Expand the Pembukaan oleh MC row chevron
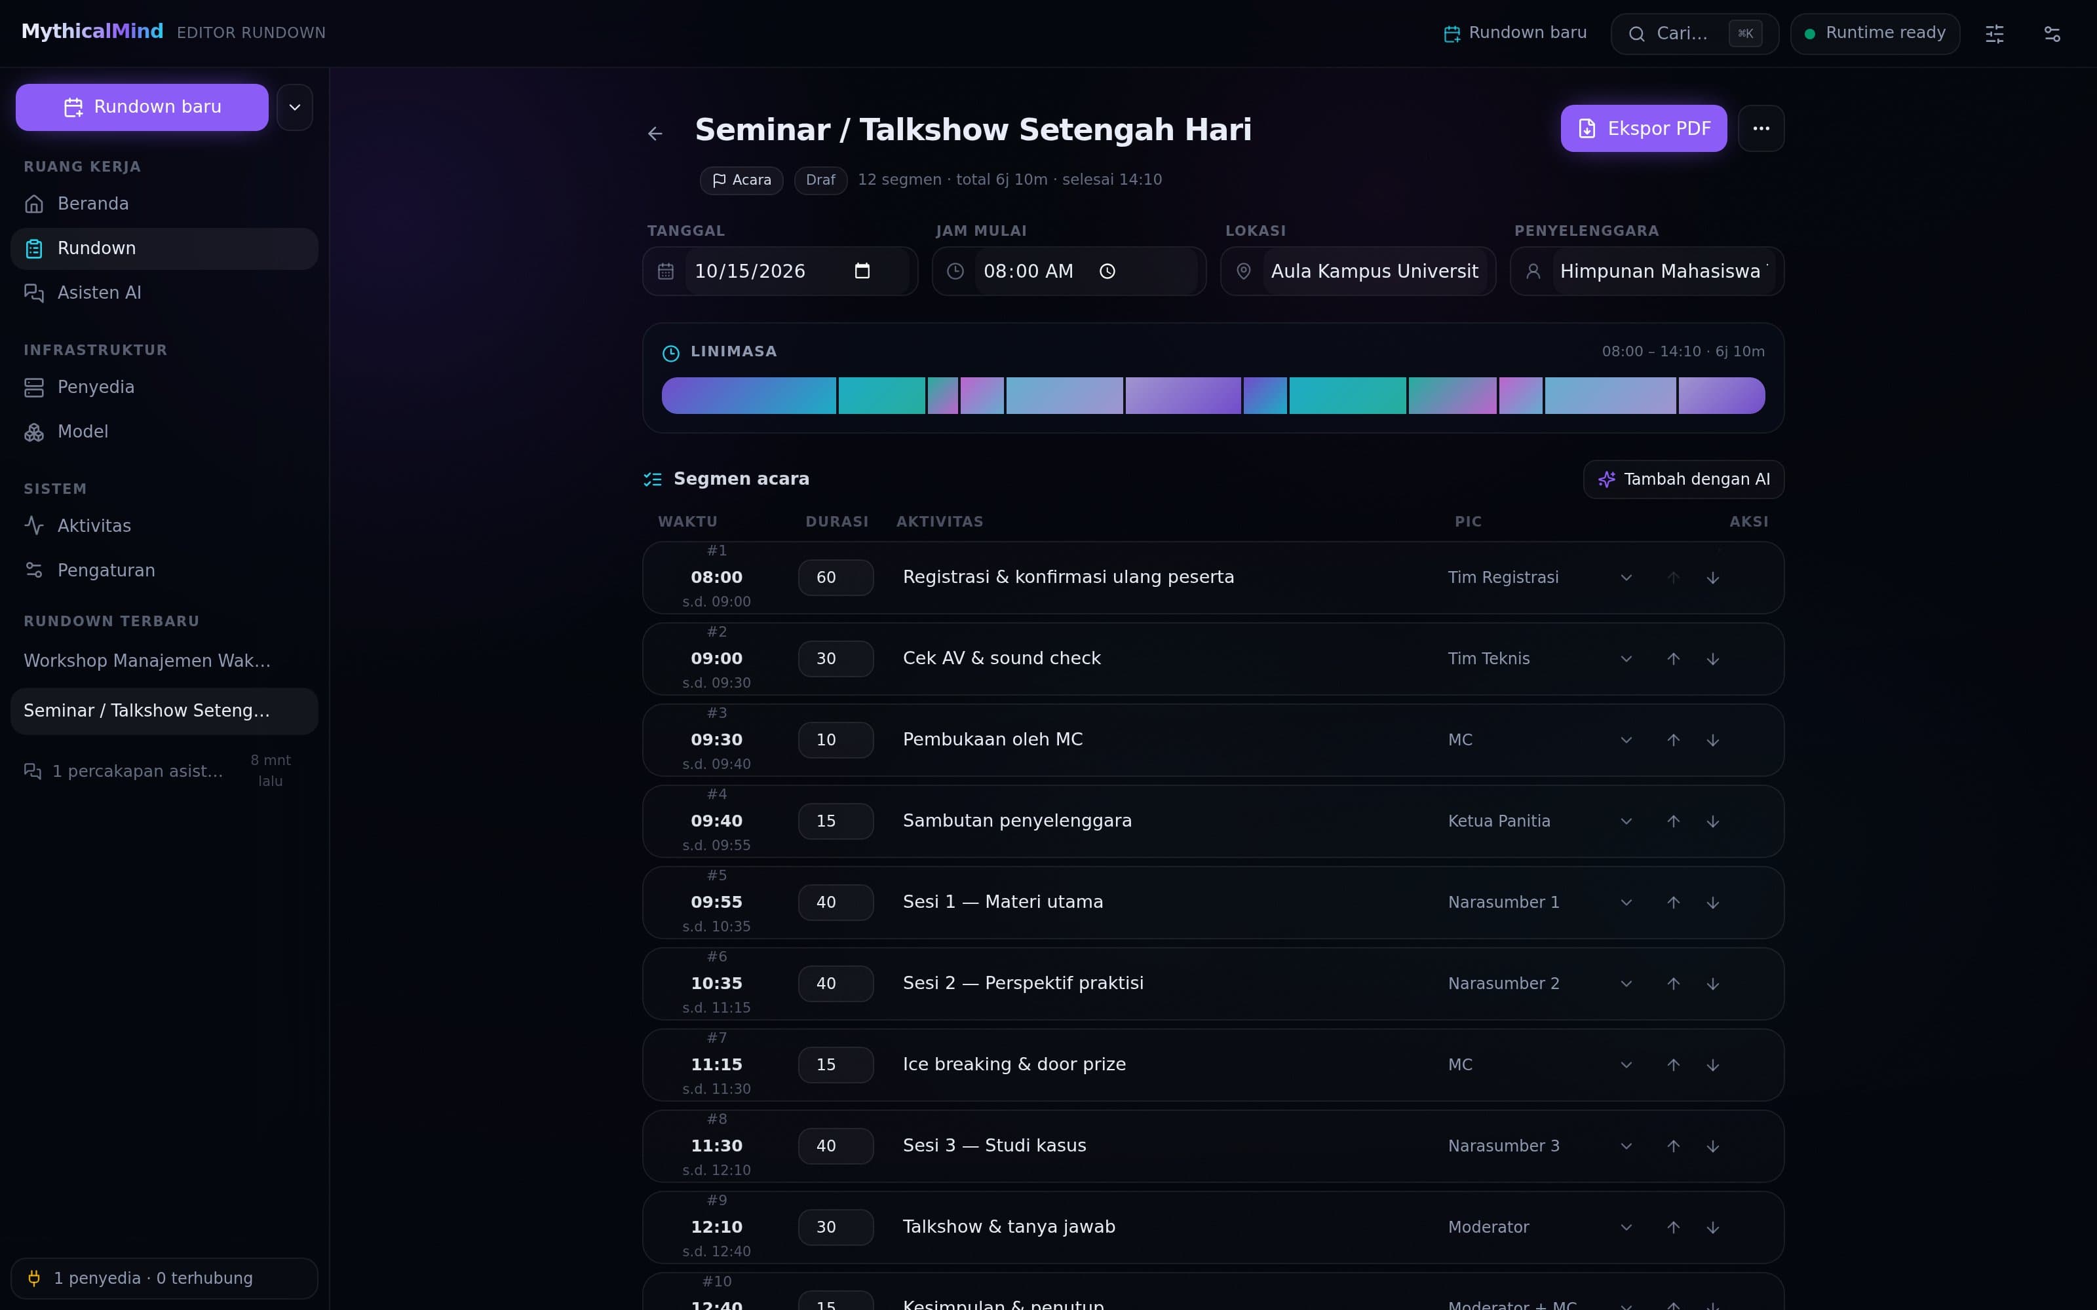 (1626, 740)
